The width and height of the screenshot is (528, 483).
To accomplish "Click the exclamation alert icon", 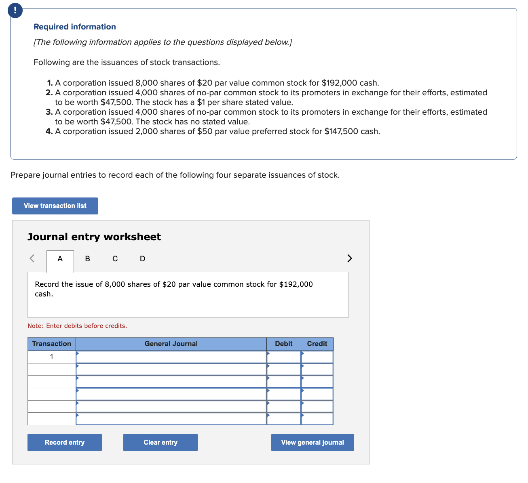I will (15, 10).
